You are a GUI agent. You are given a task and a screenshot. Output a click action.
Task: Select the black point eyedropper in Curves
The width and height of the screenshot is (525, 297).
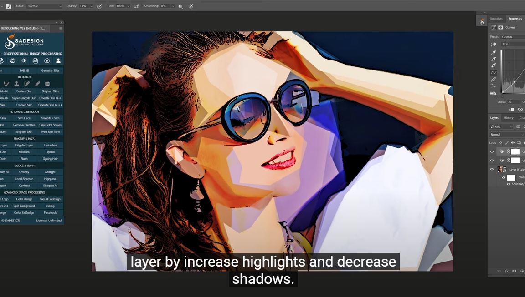(494, 53)
